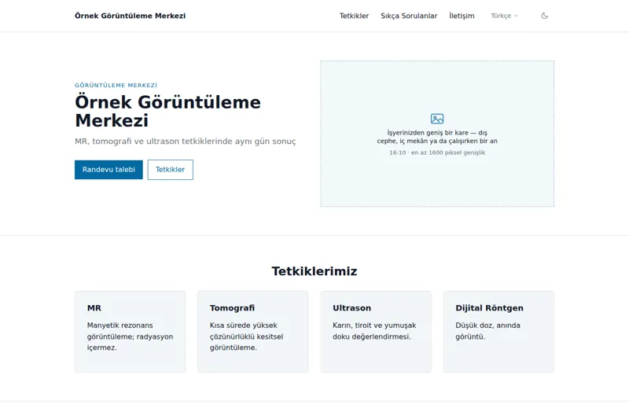Open the Tetkikler navigation link
This screenshot has height=419, width=629.
(354, 16)
